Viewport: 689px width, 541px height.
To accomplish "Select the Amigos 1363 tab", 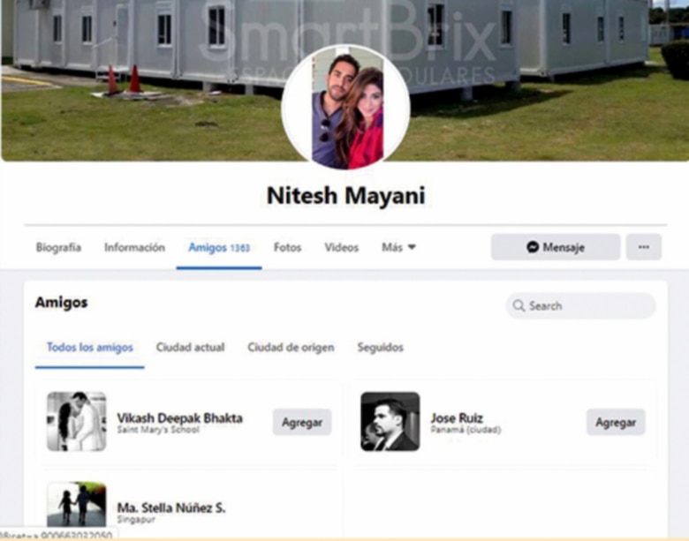I will click(x=219, y=248).
